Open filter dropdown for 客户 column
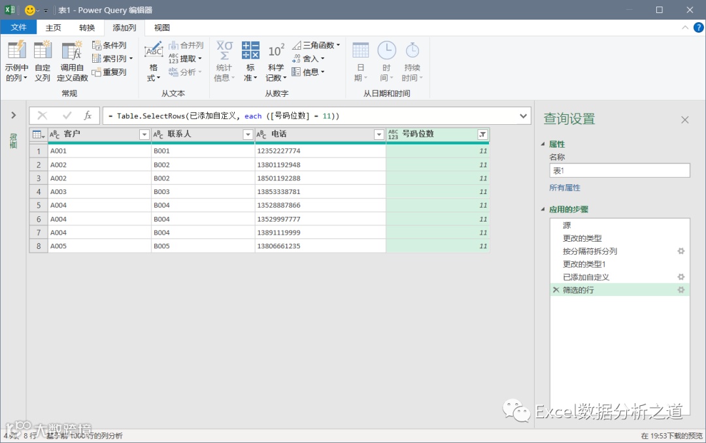706x443 pixels. point(144,134)
